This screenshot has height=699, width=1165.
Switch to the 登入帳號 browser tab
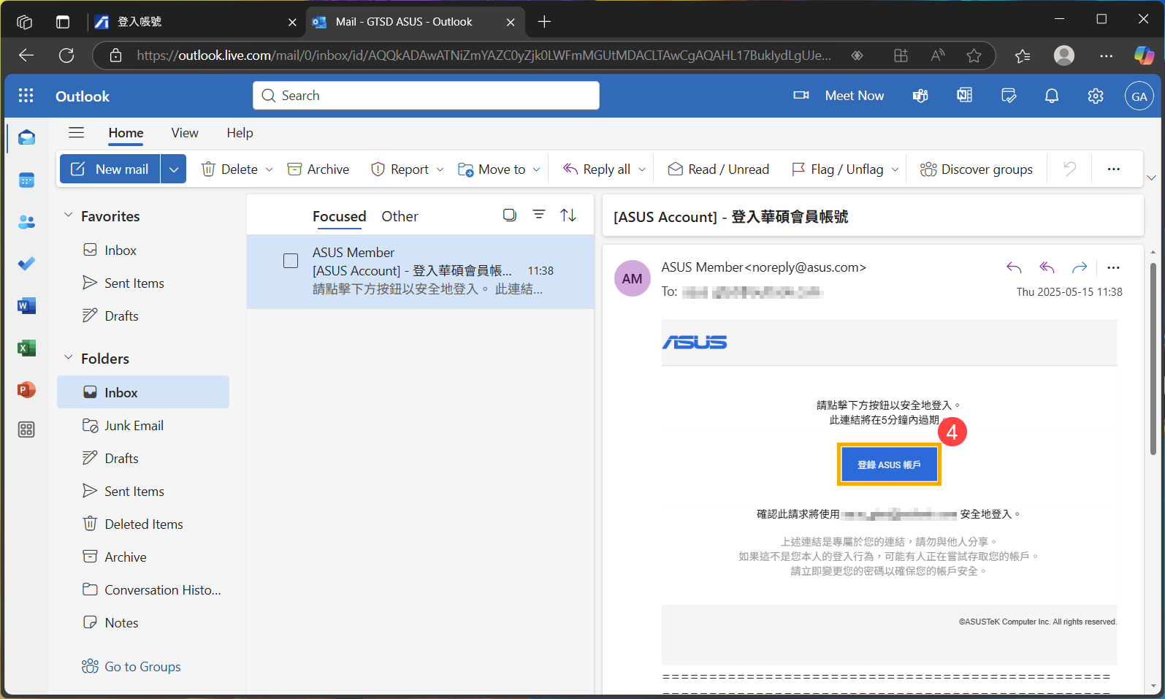pyautogui.click(x=196, y=22)
